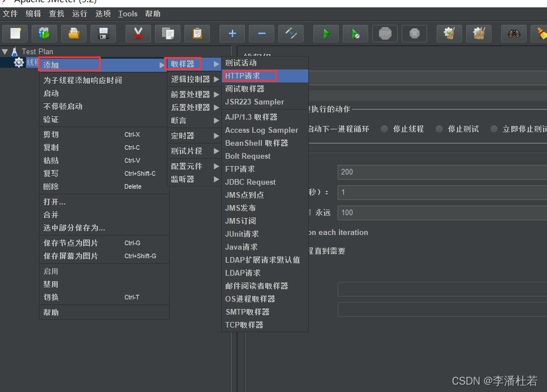Open the 运行 menu

point(80,14)
